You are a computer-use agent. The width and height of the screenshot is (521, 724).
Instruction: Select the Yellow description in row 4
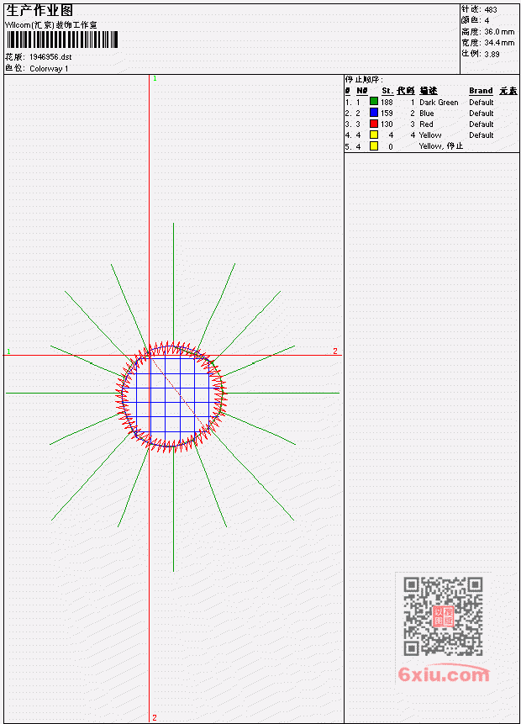click(x=430, y=135)
